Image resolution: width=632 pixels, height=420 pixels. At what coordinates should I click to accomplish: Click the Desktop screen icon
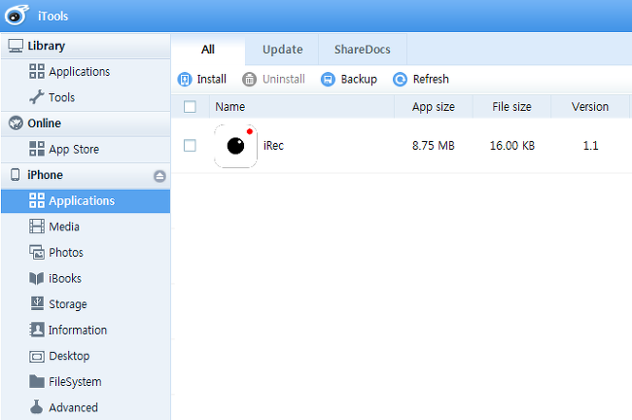point(37,356)
